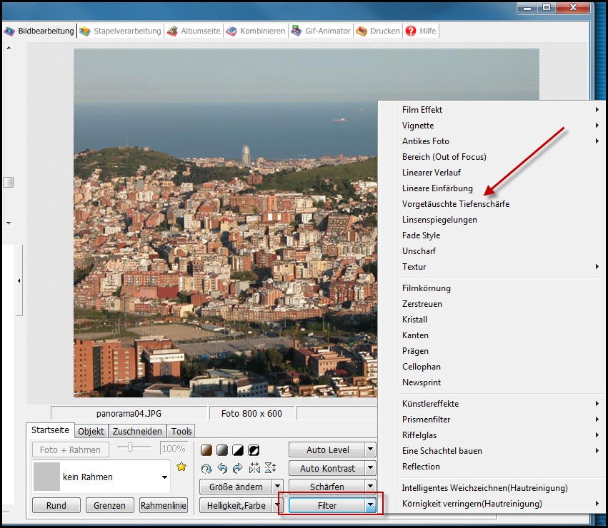Flip the photo horizontally

254,469
